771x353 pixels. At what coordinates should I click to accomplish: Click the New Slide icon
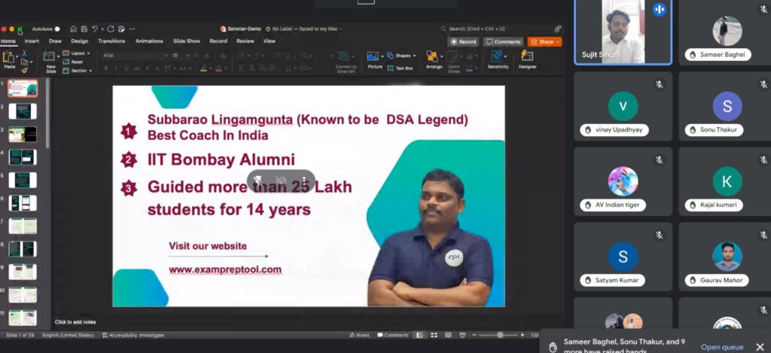pos(49,56)
